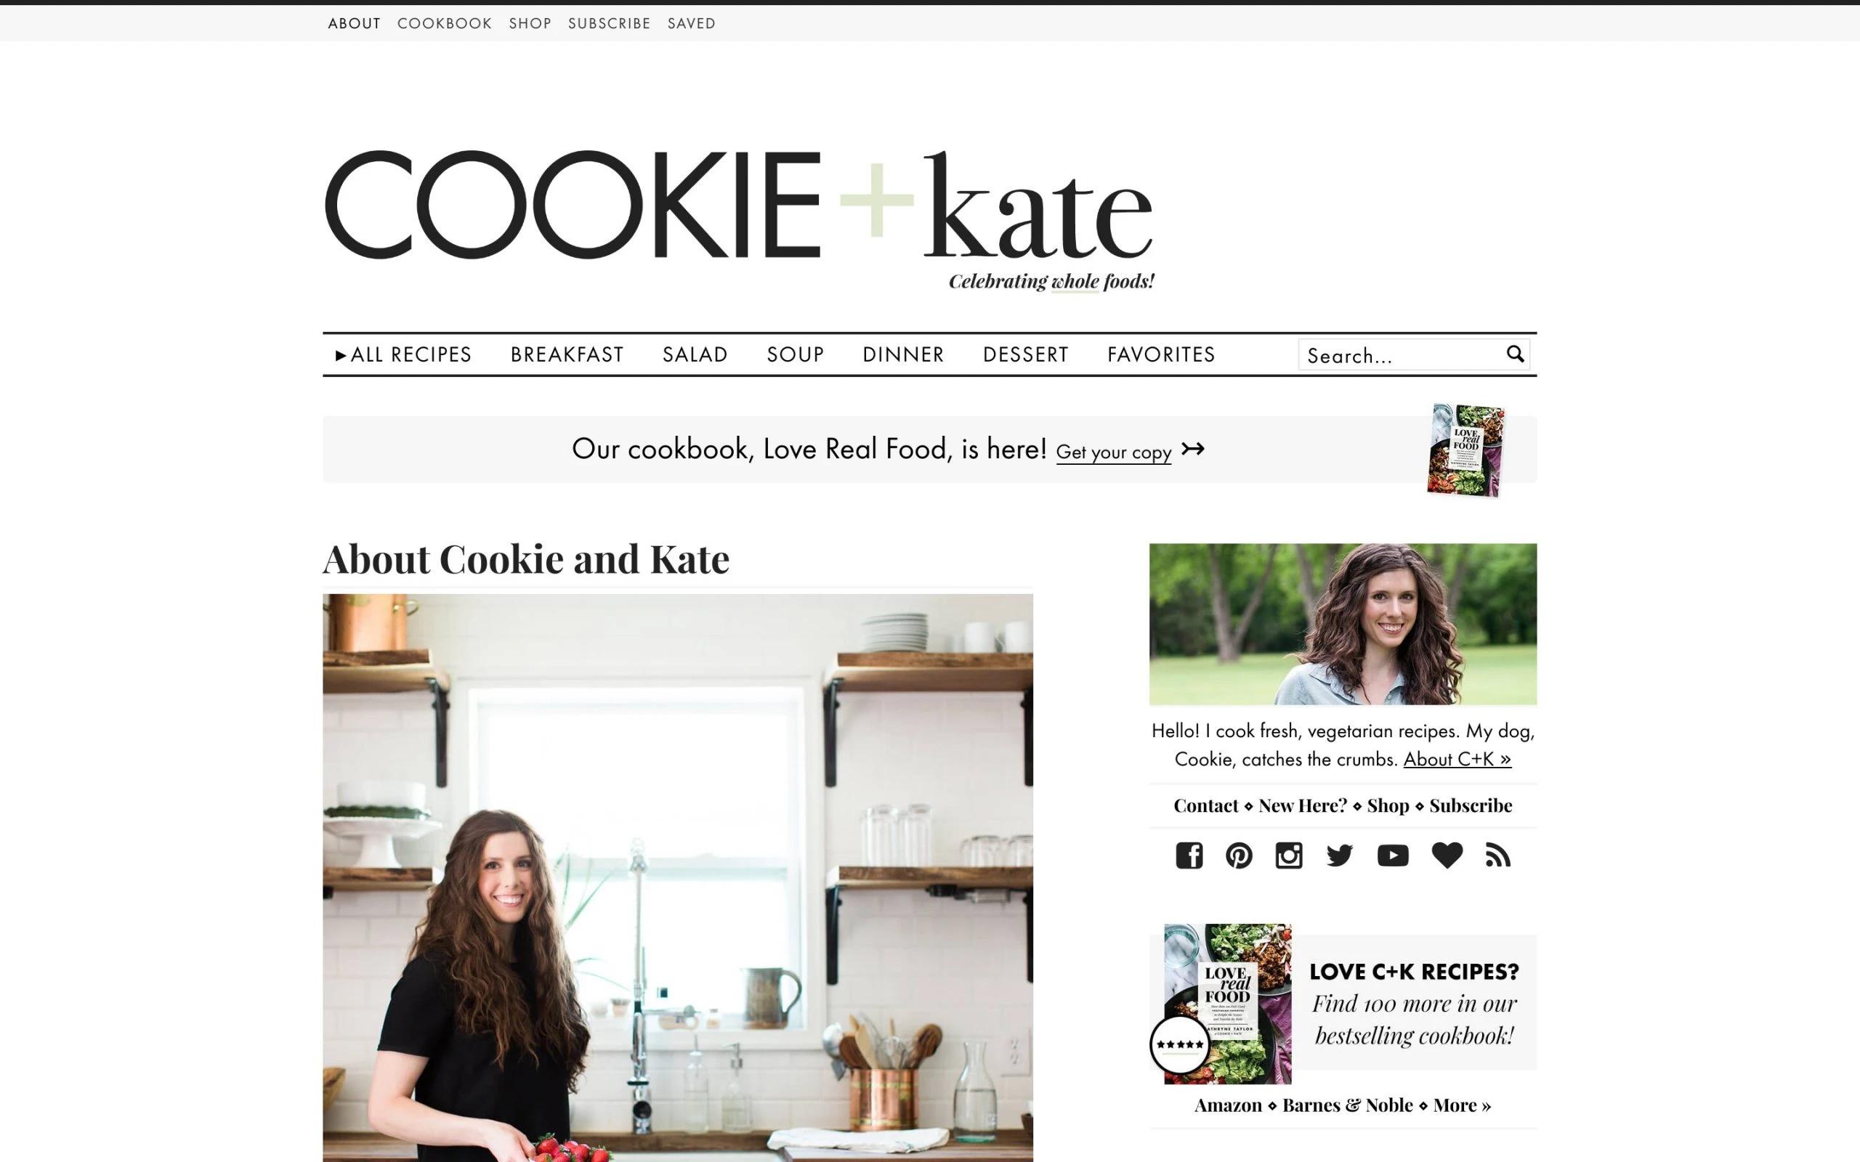Open the Instagram social icon
1860x1162 pixels.
(1289, 856)
